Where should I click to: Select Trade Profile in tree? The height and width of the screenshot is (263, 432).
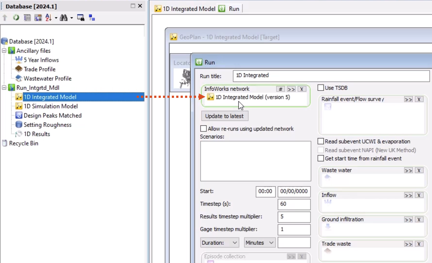[x=40, y=69]
